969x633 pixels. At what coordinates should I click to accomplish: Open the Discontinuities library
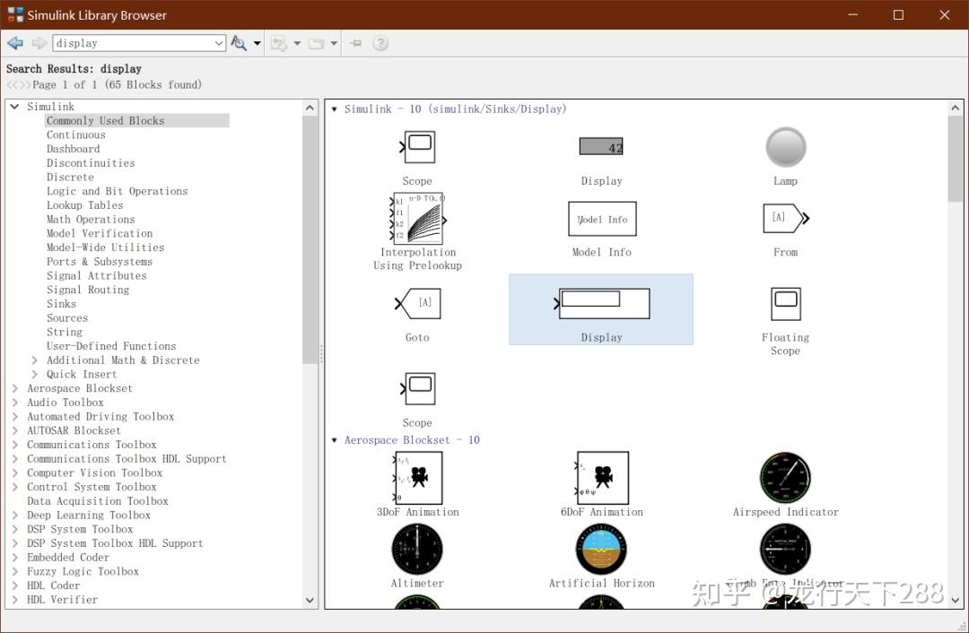[x=91, y=163]
